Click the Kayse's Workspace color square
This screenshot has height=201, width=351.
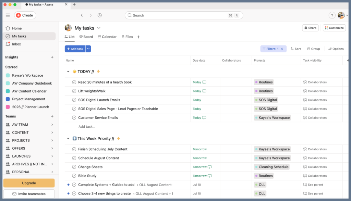(8, 75)
